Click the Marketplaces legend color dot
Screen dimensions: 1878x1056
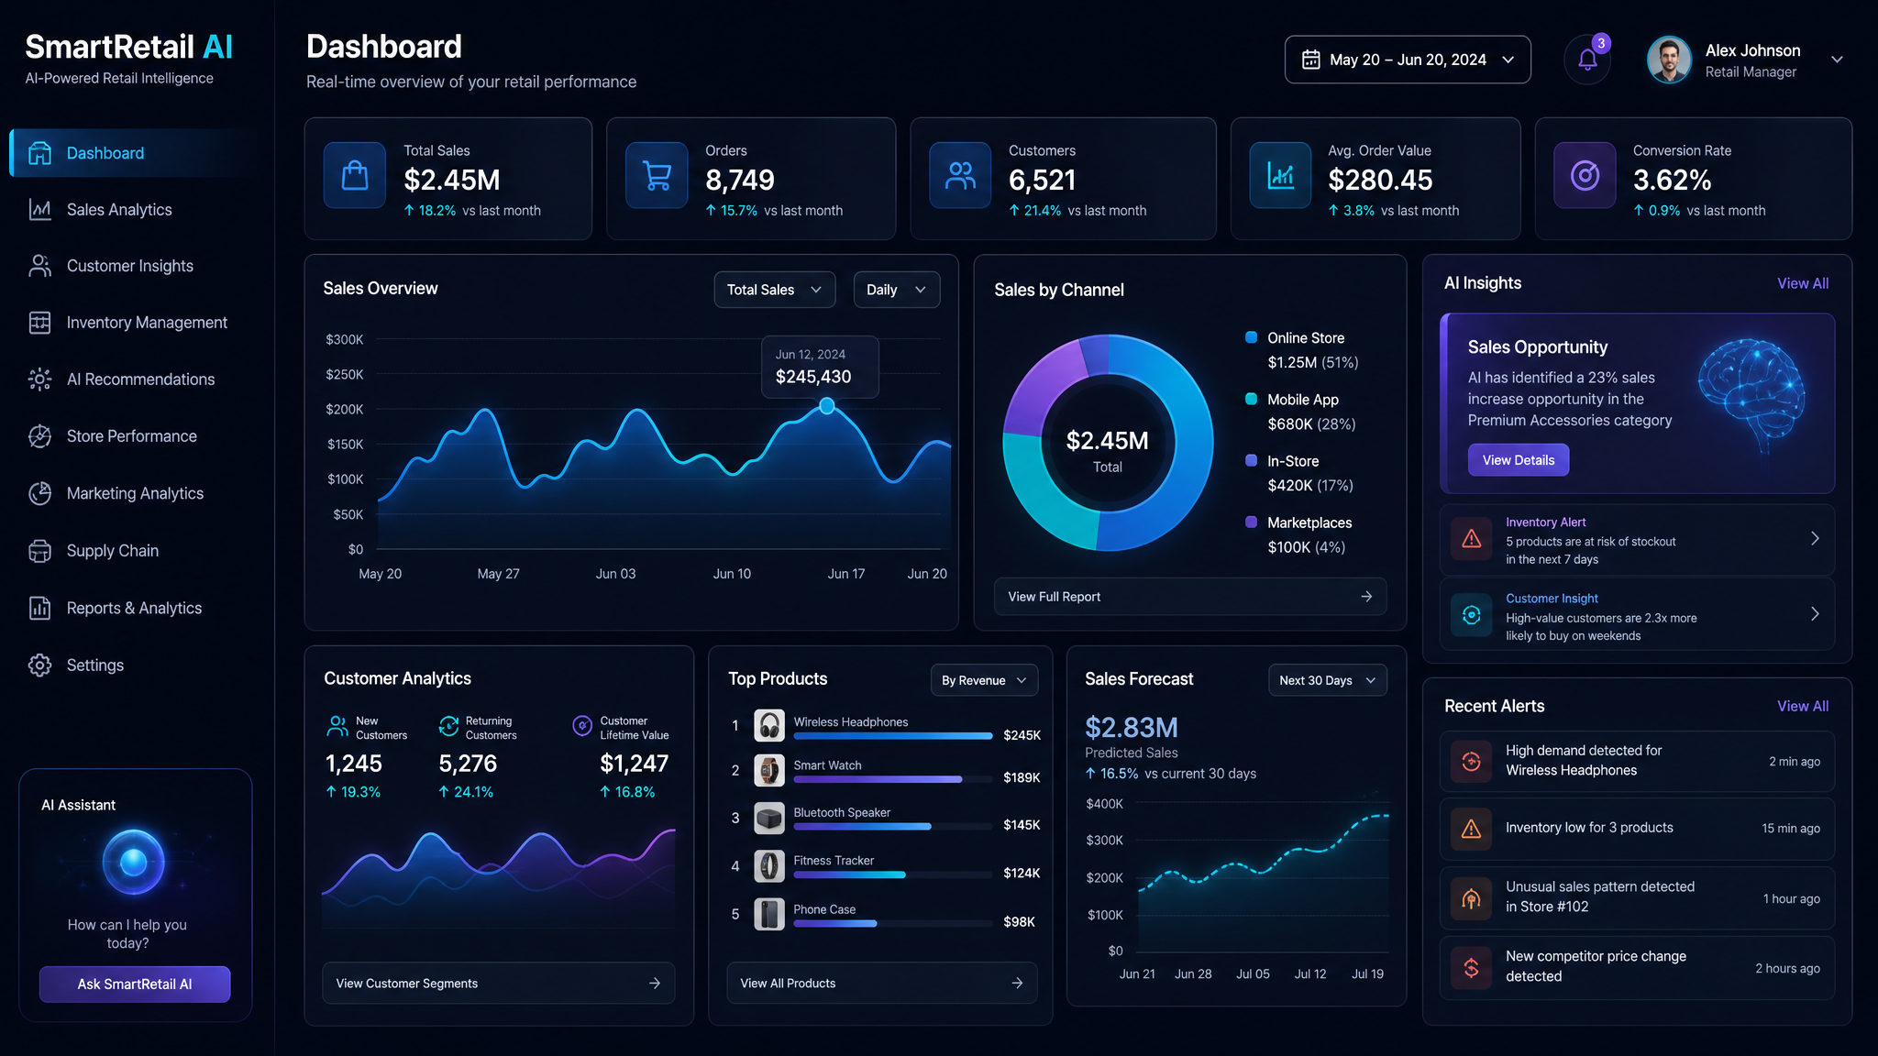tap(1251, 522)
